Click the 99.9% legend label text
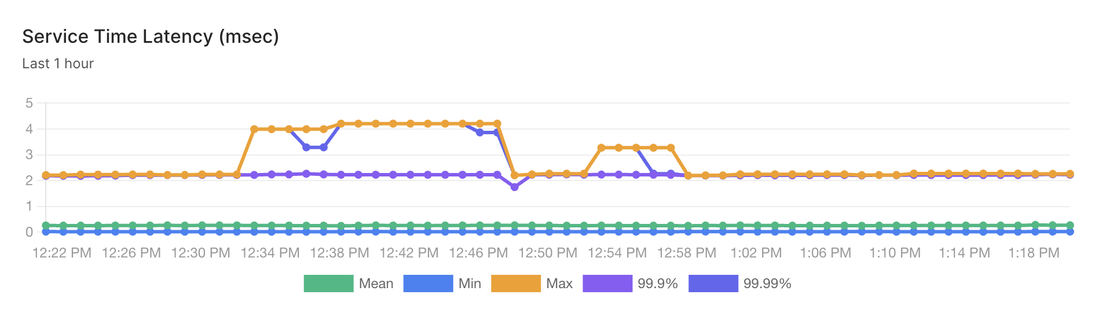 [x=658, y=283]
